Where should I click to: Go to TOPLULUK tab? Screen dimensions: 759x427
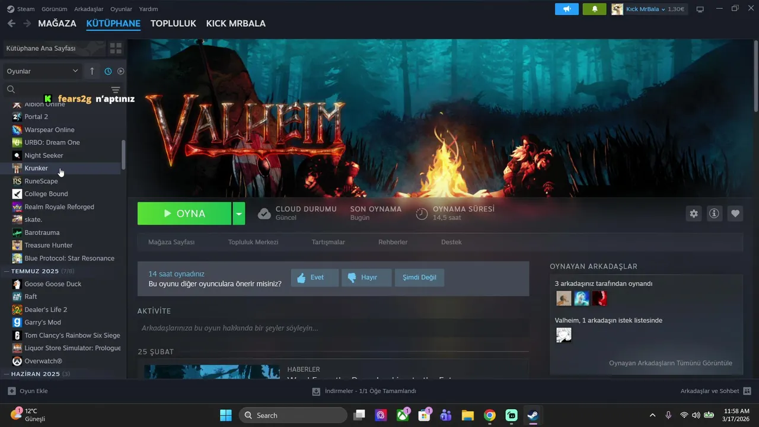click(x=173, y=23)
